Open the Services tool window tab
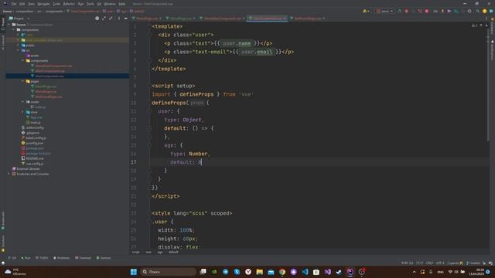The height and width of the screenshot is (278, 495). 104,258
